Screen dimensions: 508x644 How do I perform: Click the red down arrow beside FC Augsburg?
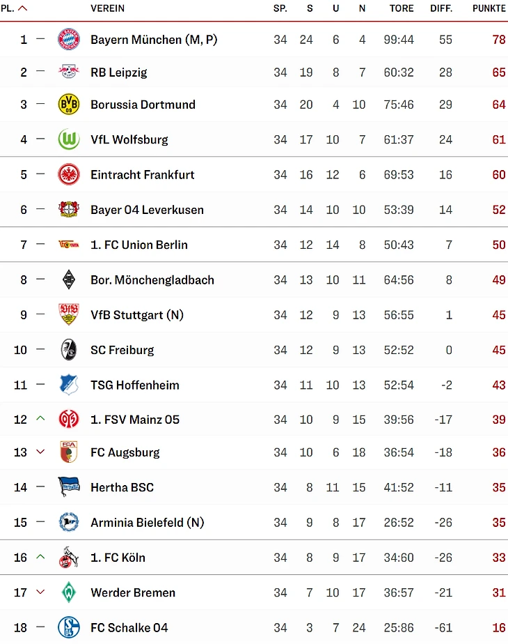click(x=40, y=452)
